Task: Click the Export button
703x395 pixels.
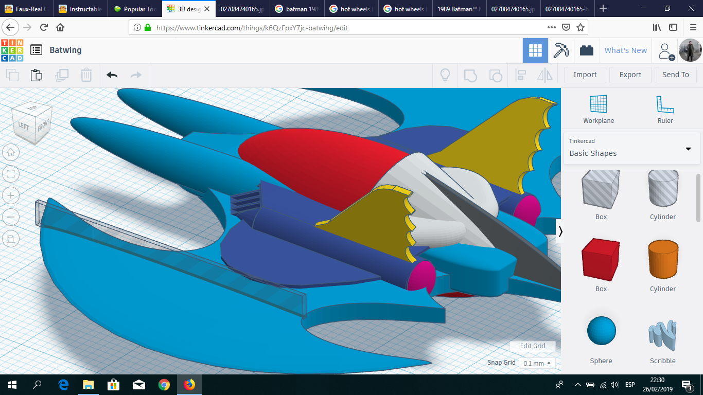Action: [x=630, y=75]
